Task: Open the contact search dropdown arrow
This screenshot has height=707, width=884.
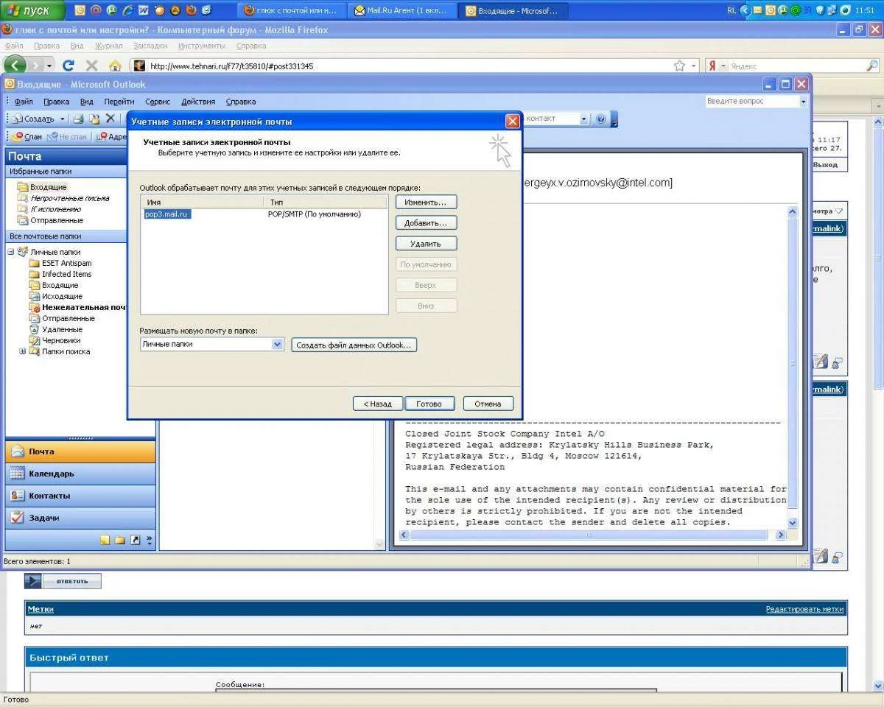Action: (x=583, y=119)
